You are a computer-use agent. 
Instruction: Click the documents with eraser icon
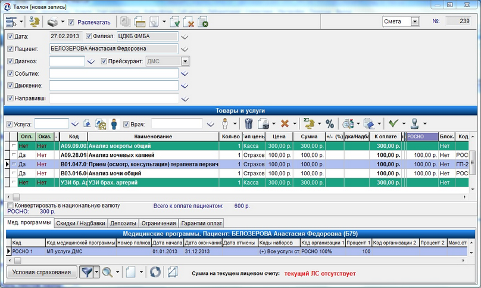coord(369,124)
